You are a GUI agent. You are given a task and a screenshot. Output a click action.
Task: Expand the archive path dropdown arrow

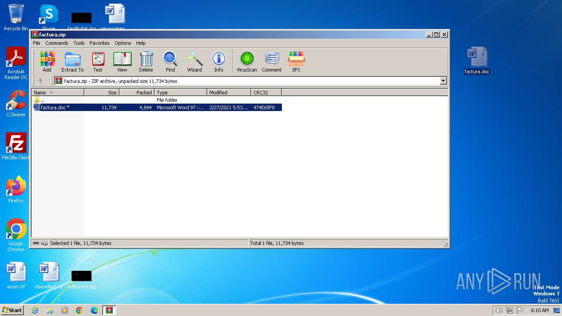point(443,81)
